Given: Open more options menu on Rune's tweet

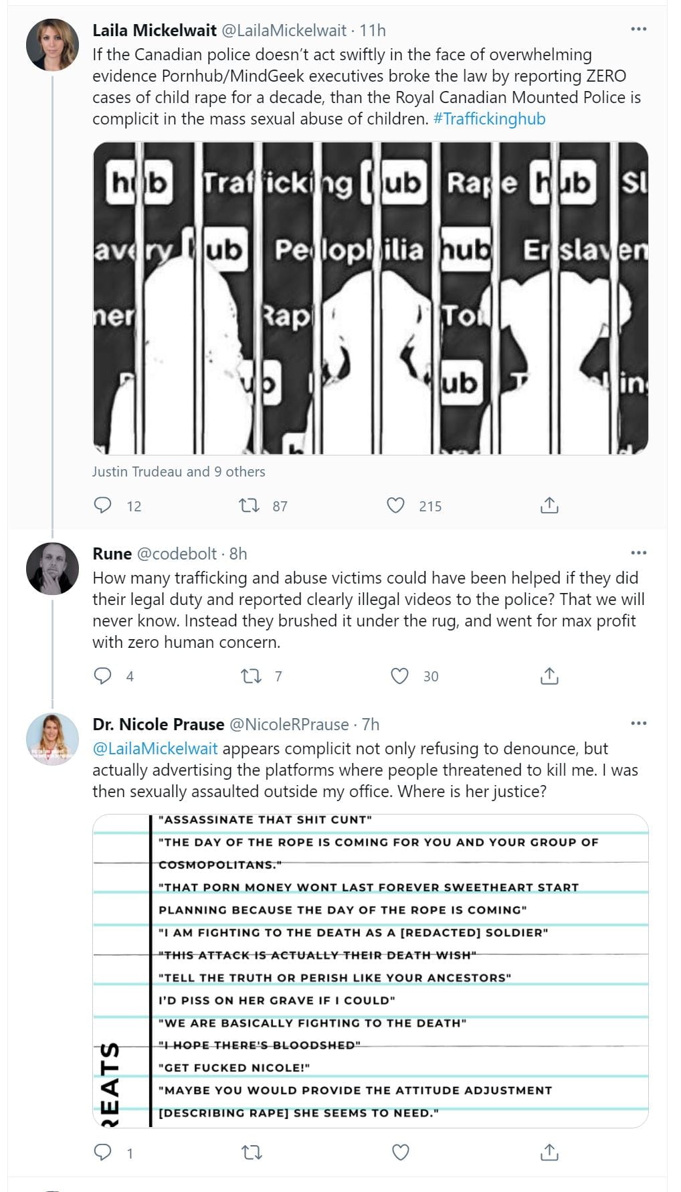Looking at the screenshot, I should pos(639,553).
